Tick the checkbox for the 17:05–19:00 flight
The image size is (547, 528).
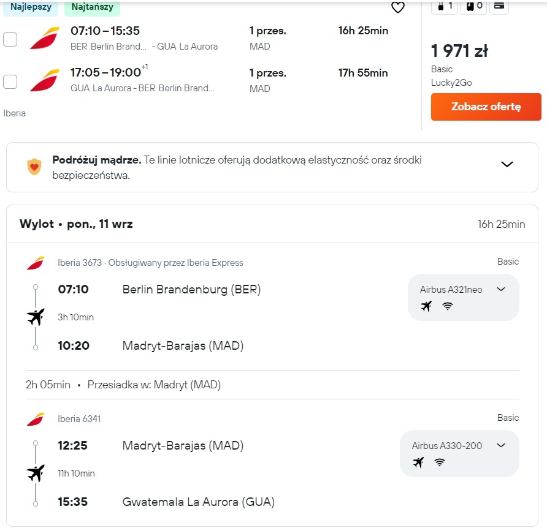[x=10, y=81]
